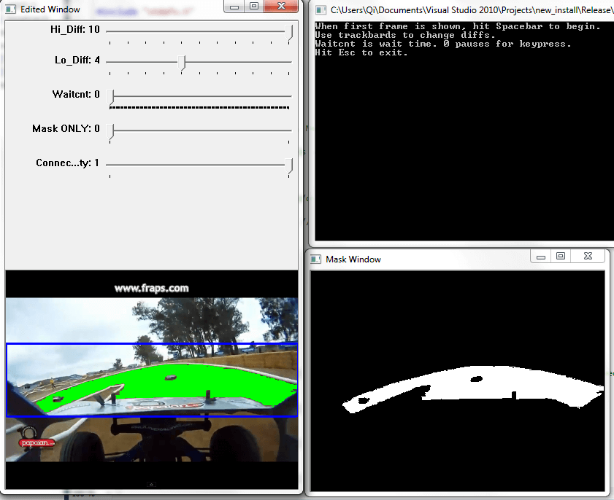Image resolution: width=614 pixels, height=500 pixels.
Task: Click the small chevron below the video
Action: [x=151, y=485]
